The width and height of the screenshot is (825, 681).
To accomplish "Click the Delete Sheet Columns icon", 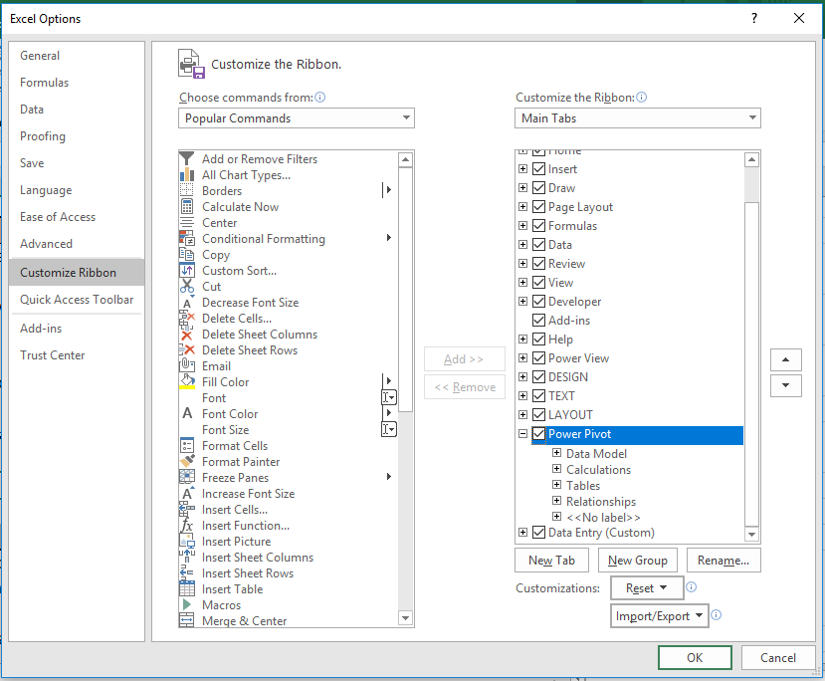I will coord(187,335).
